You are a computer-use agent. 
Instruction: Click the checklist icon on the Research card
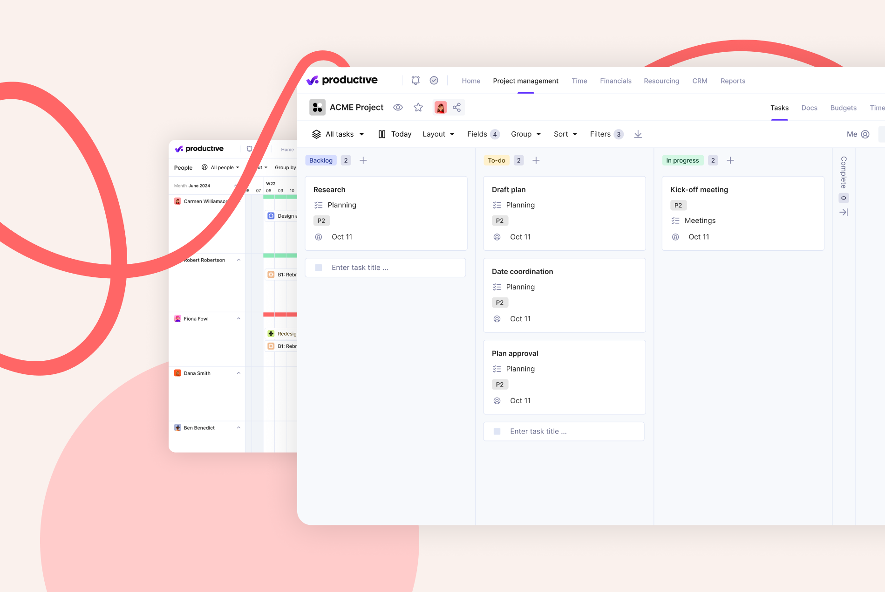[319, 205]
